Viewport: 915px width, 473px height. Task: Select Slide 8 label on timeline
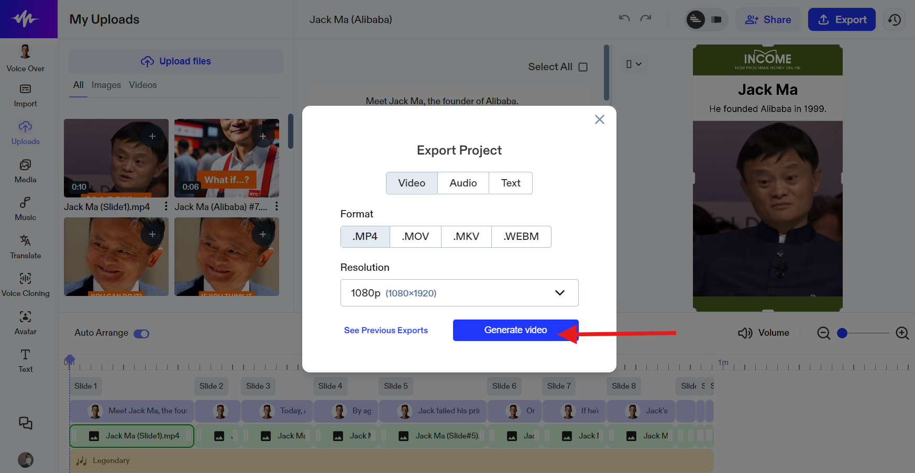coord(623,386)
